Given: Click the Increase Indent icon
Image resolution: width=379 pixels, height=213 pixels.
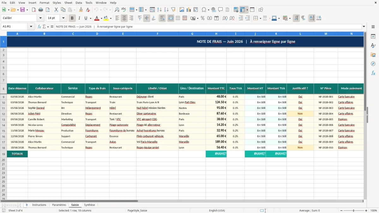Looking at the screenshot, I should [x=241, y=18].
